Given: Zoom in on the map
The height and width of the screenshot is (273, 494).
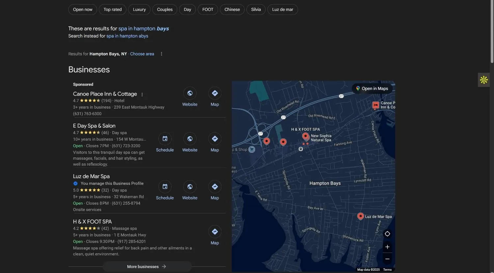Looking at the screenshot, I should pos(387,247).
